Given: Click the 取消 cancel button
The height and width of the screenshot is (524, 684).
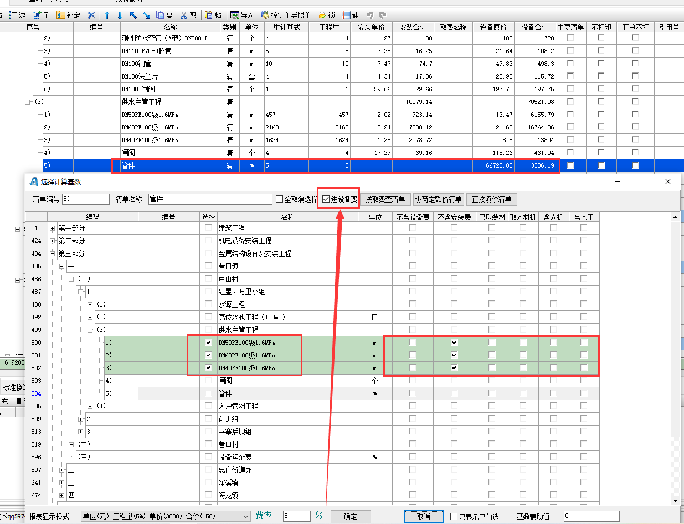Looking at the screenshot, I should (x=424, y=516).
